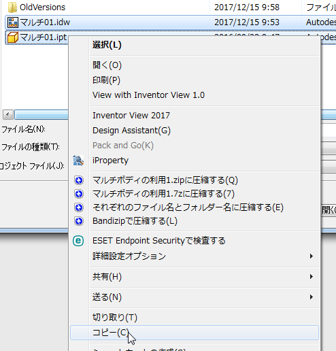Click Bandizip icon beside zip compress entry
Viewport: 336px width, 351px height.
pyautogui.click(x=79, y=180)
